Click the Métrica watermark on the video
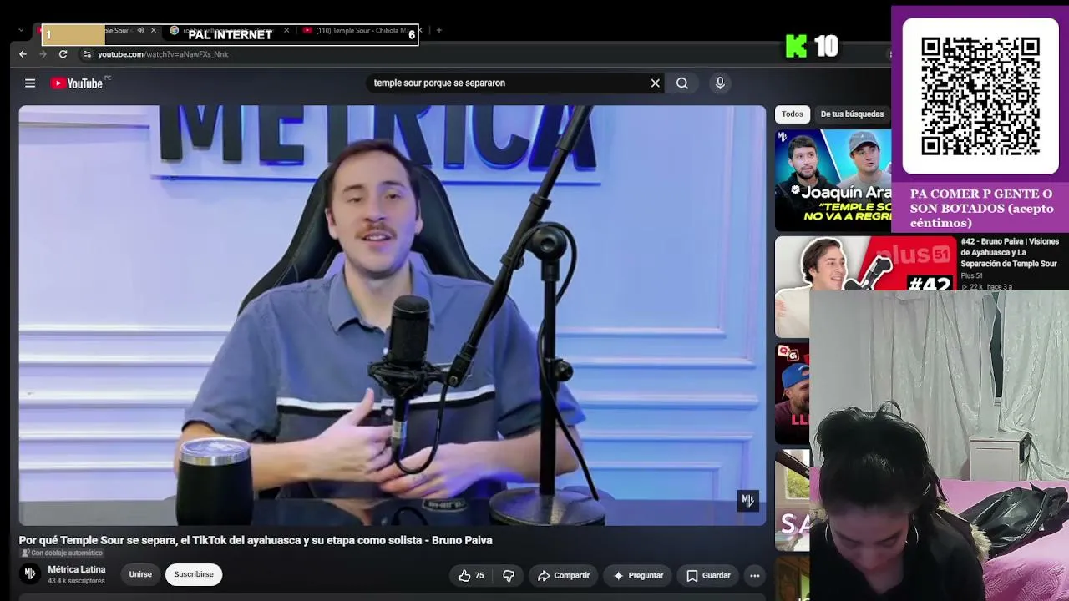The image size is (1069, 601). pyautogui.click(x=747, y=500)
